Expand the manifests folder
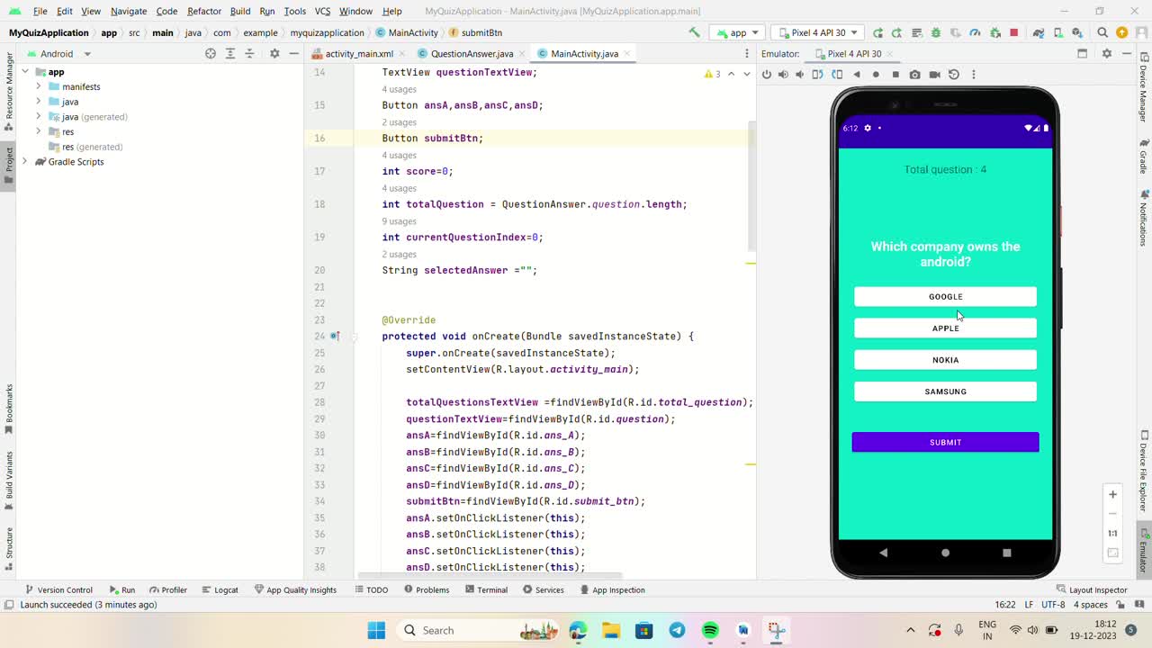Viewport: 1152px width, 648px height. pos(39,86)
